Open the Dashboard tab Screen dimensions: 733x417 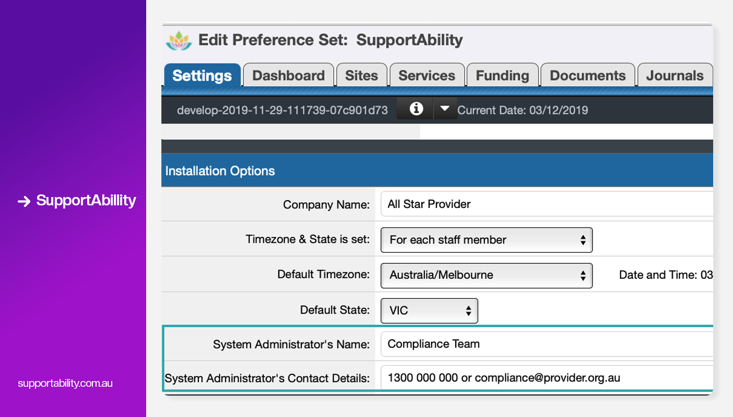click(x=289, y=76)
